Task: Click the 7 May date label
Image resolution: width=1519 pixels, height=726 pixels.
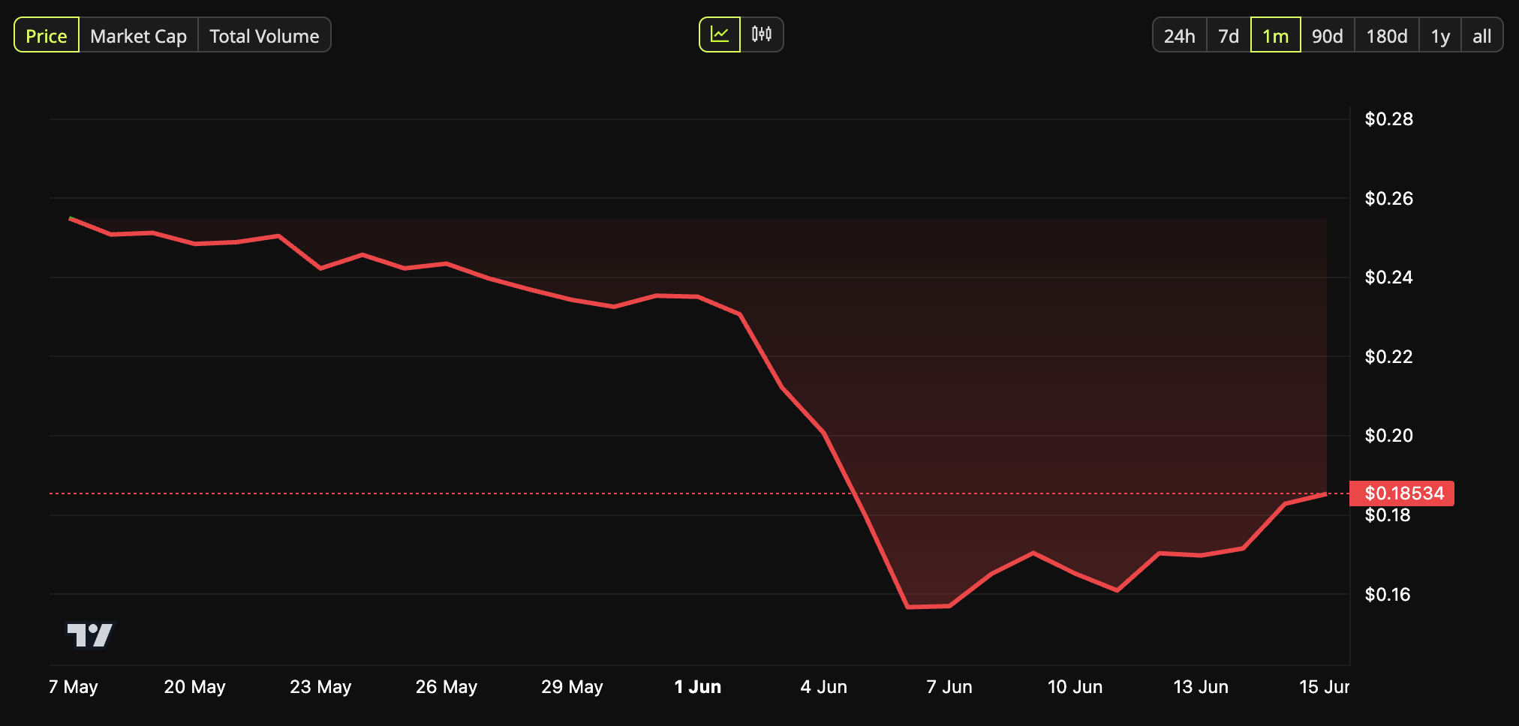Action: click(x=73, y=687)
